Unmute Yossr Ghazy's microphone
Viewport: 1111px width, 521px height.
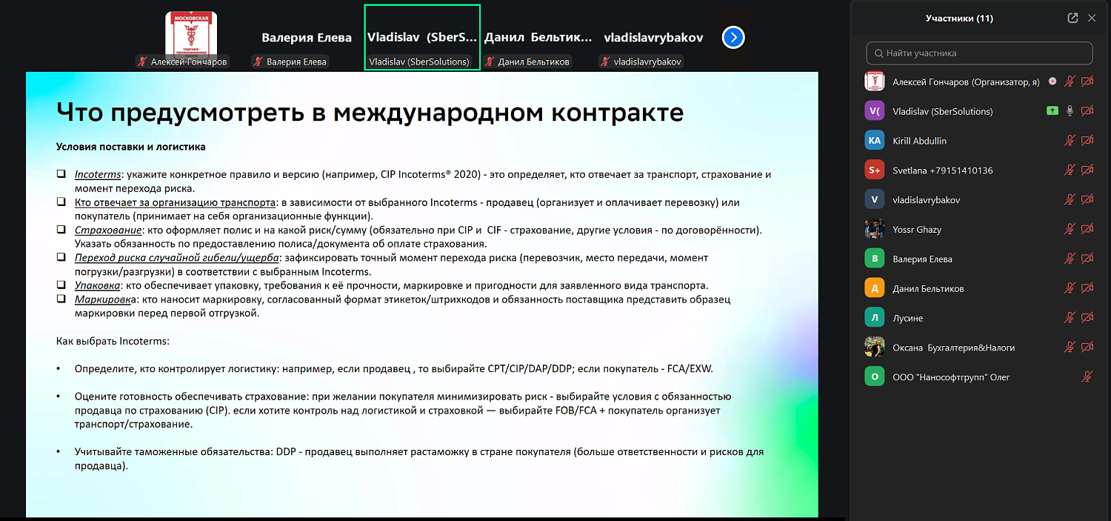point(1070,229)
